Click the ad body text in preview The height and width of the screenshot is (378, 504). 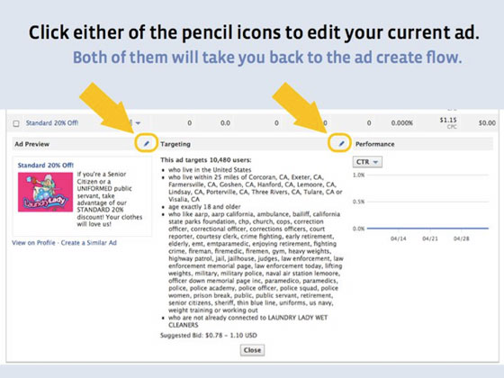109,199
